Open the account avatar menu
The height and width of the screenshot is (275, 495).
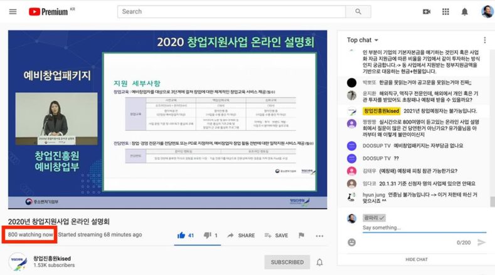(x=487, y=12)
